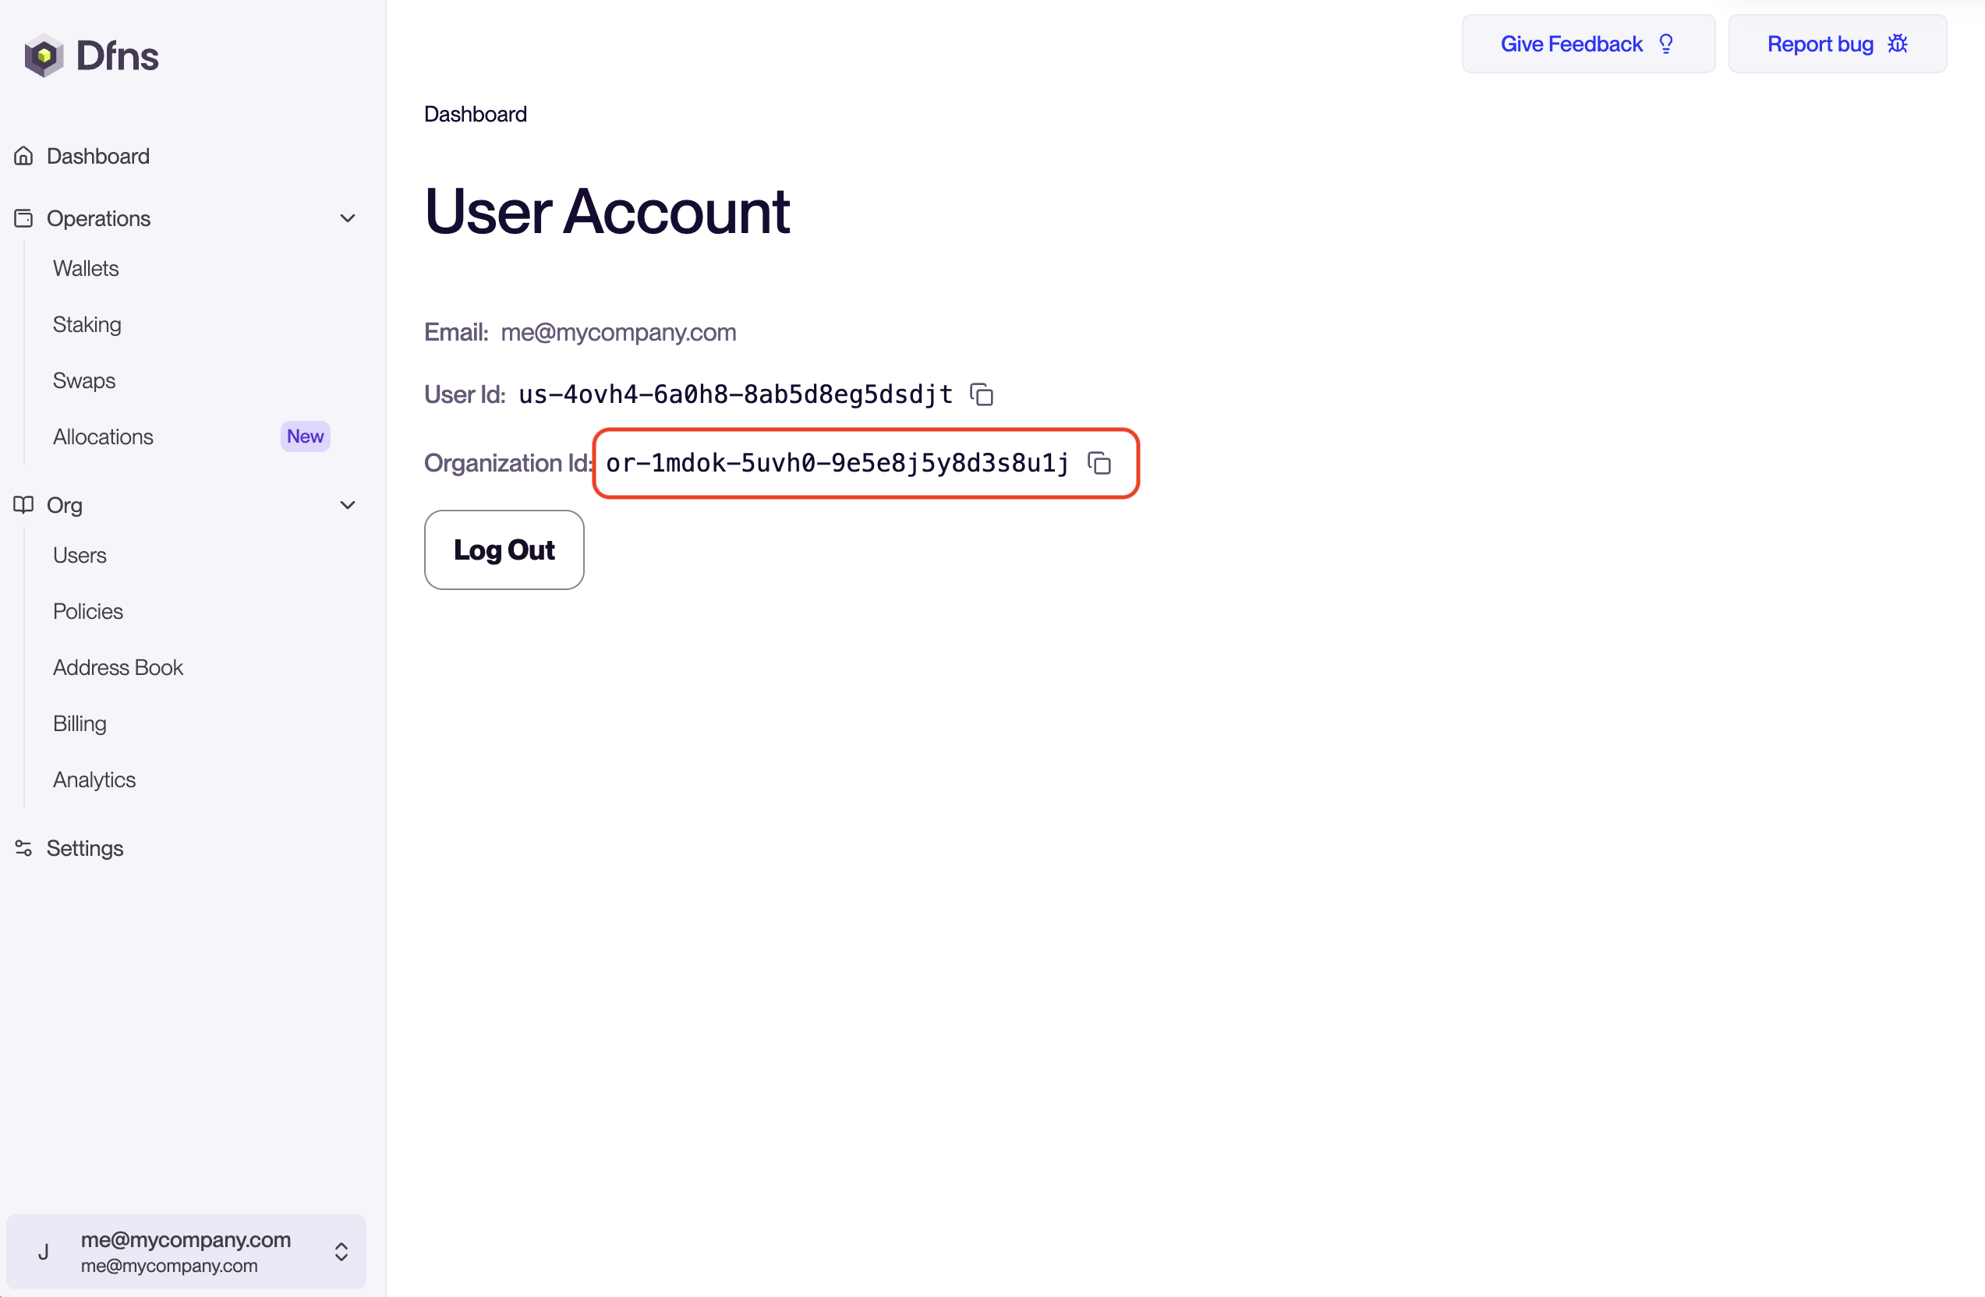Click the J avatar in account switcher
Screen dimensions: 1985x1297
(x=44, y=1251)
